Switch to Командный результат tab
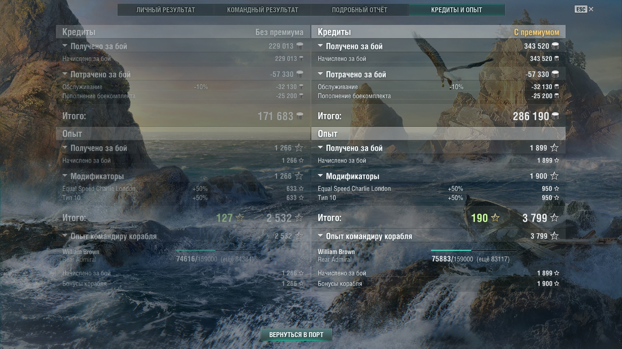Screen dimensions: 622x349 (262, 10)
